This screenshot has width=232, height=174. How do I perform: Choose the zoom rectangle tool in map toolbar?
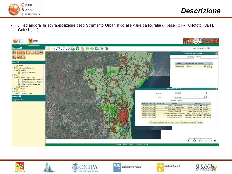pos(58,49)
